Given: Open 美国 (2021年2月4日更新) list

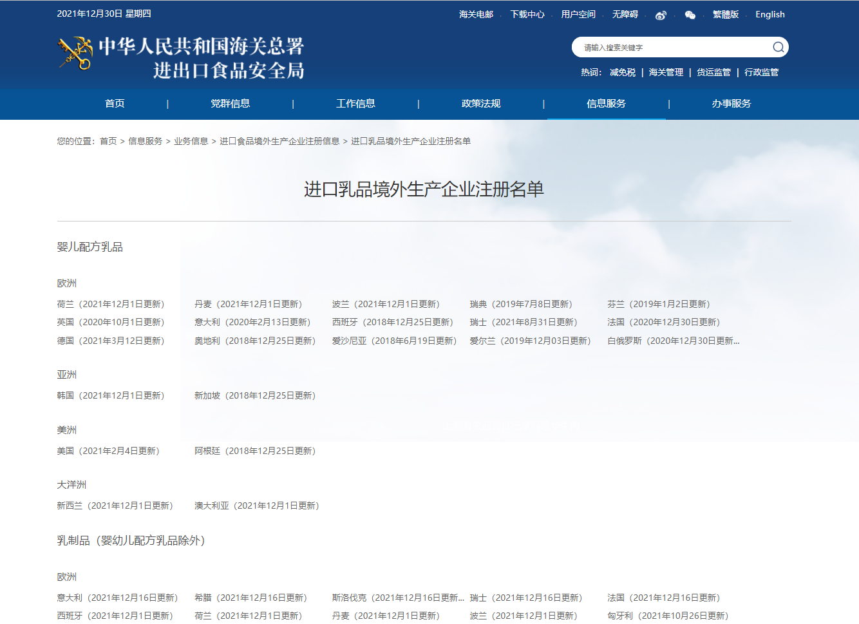Looking at the screenshot, I should (108, 451).
